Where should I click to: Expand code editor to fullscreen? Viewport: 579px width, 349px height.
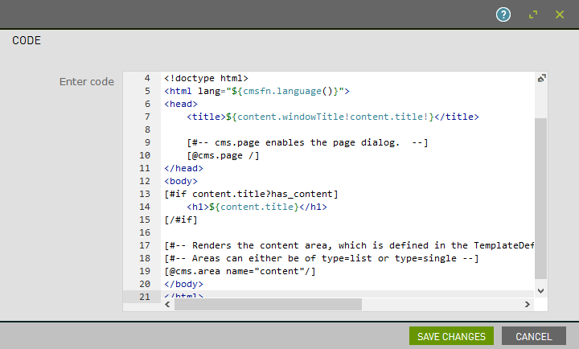(x=541, y=78)
